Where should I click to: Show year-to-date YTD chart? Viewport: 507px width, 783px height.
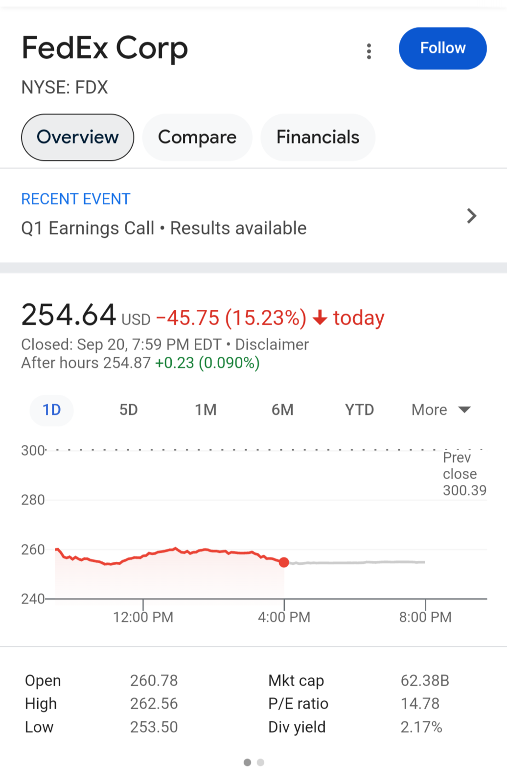click(359, 410)
